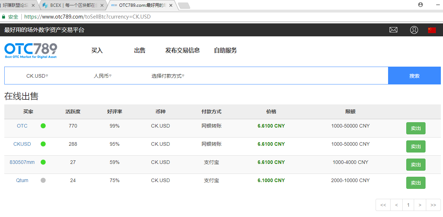
Task: Click the Chinese flag language icon
Action: click(432, 30)
